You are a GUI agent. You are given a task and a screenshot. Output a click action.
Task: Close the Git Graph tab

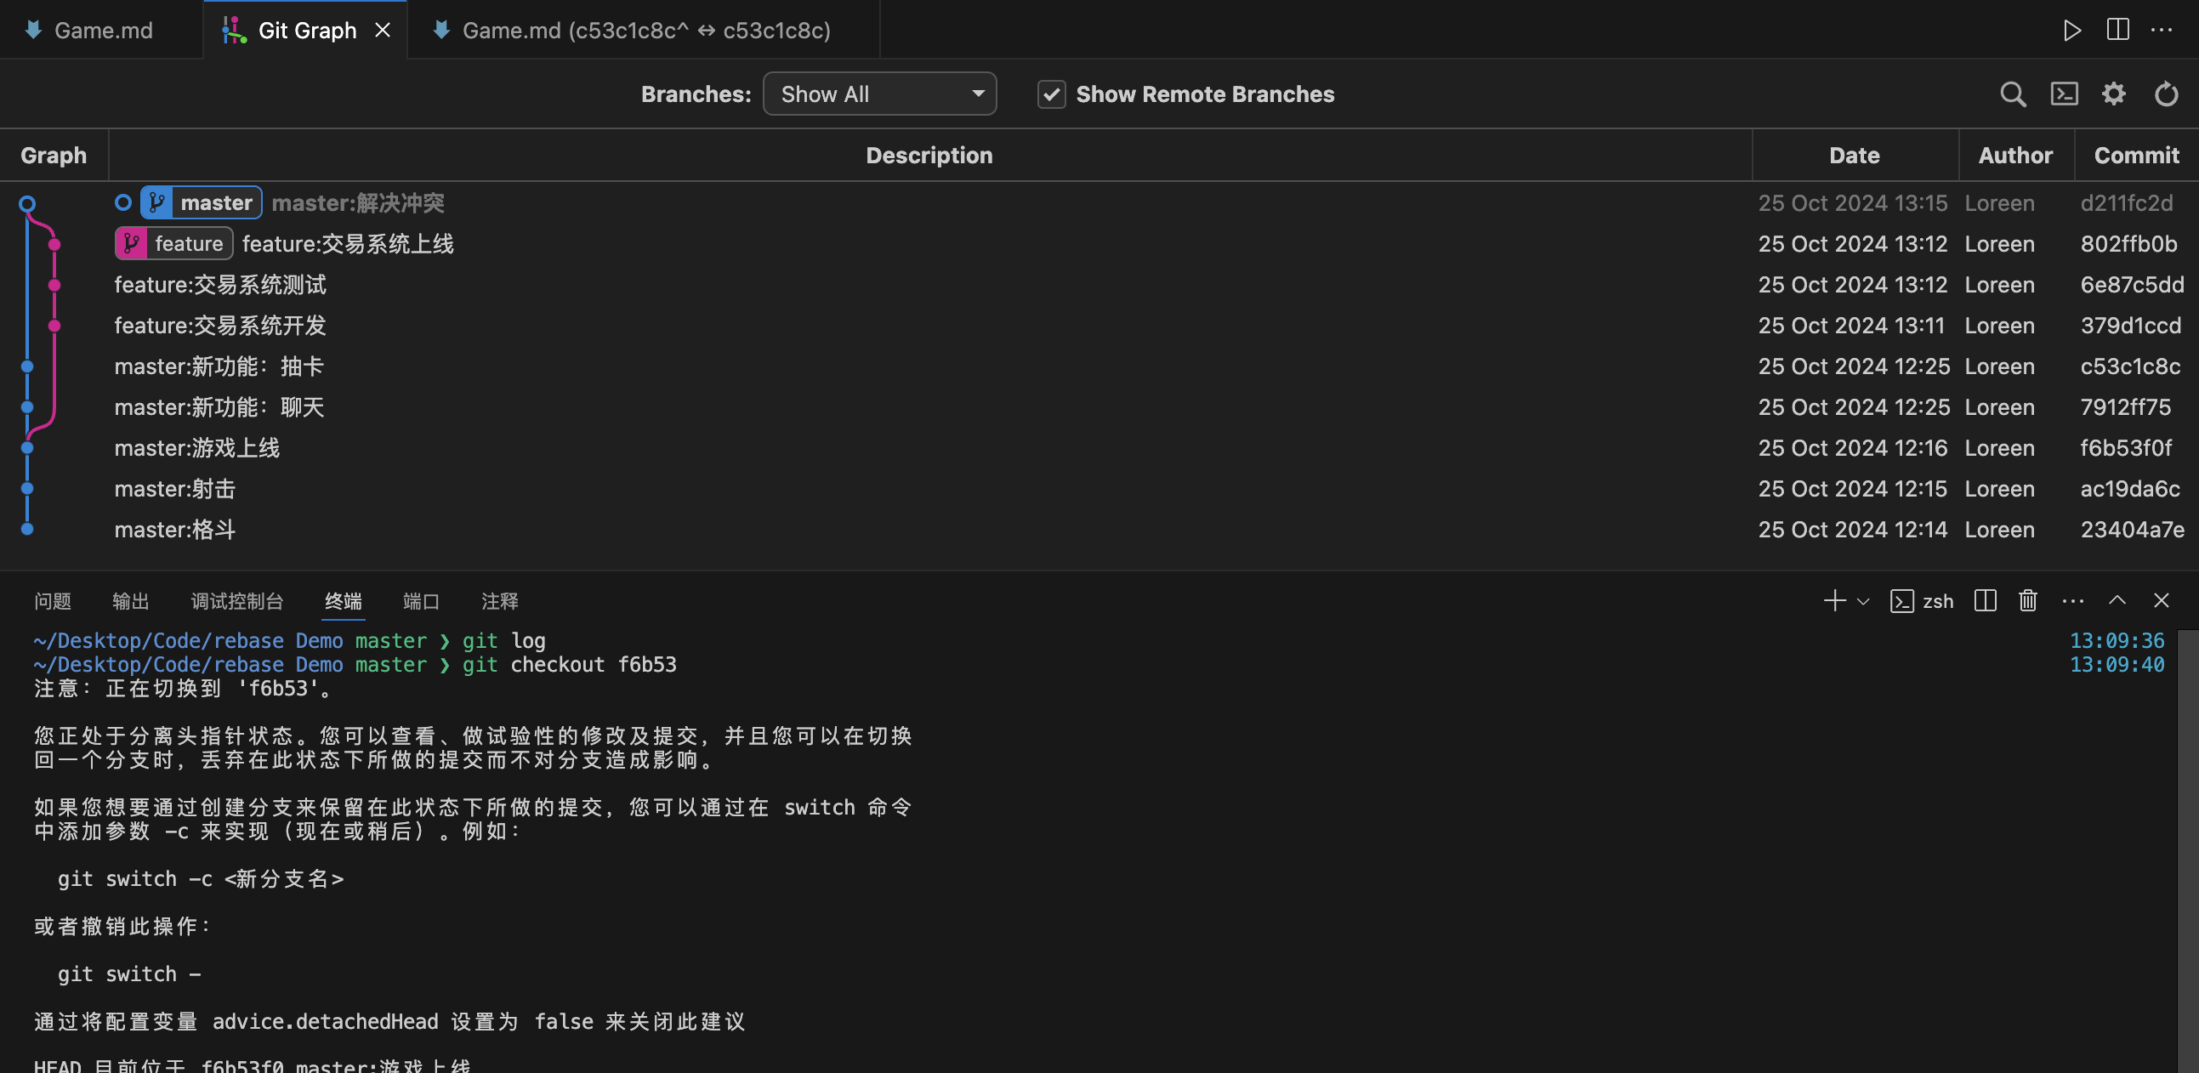pyautogui.click(x=383, y=31)
